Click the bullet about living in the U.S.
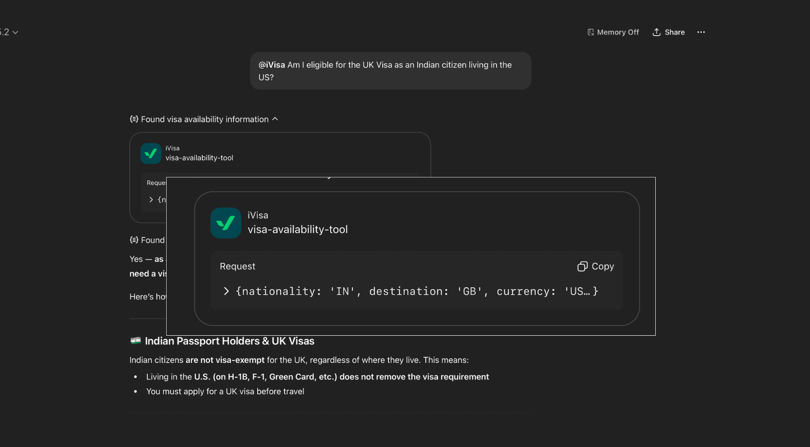The image size is (810, 447). [x=318, y=377]
